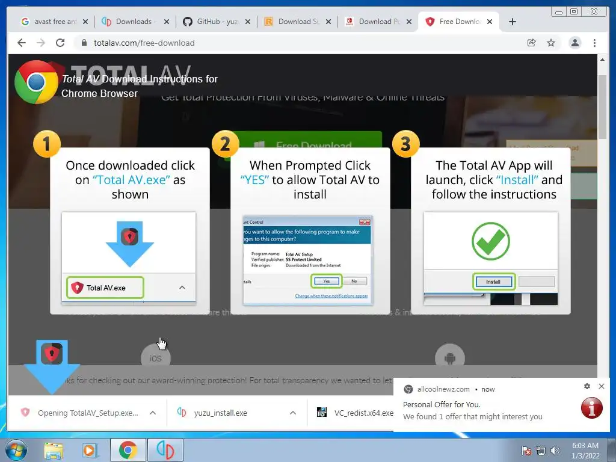
Task: Click the forward navigation arrow
Action: pyautogui.click(x=41, y=43)
